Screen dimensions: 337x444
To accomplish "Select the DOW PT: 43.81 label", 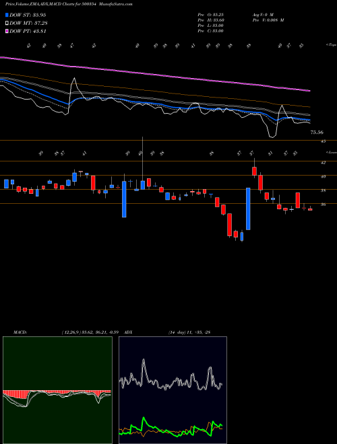I will click(28, 31).
